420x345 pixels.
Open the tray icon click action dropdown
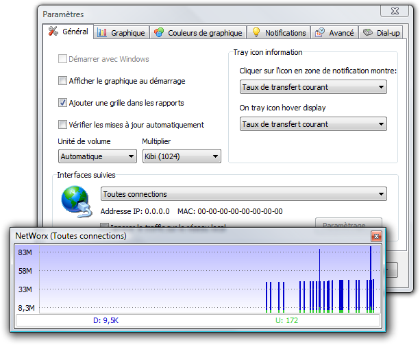(x=313, y=87)
